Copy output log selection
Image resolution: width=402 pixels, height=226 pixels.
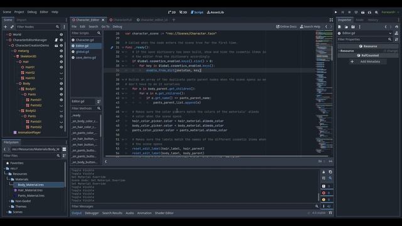(330, 172)
